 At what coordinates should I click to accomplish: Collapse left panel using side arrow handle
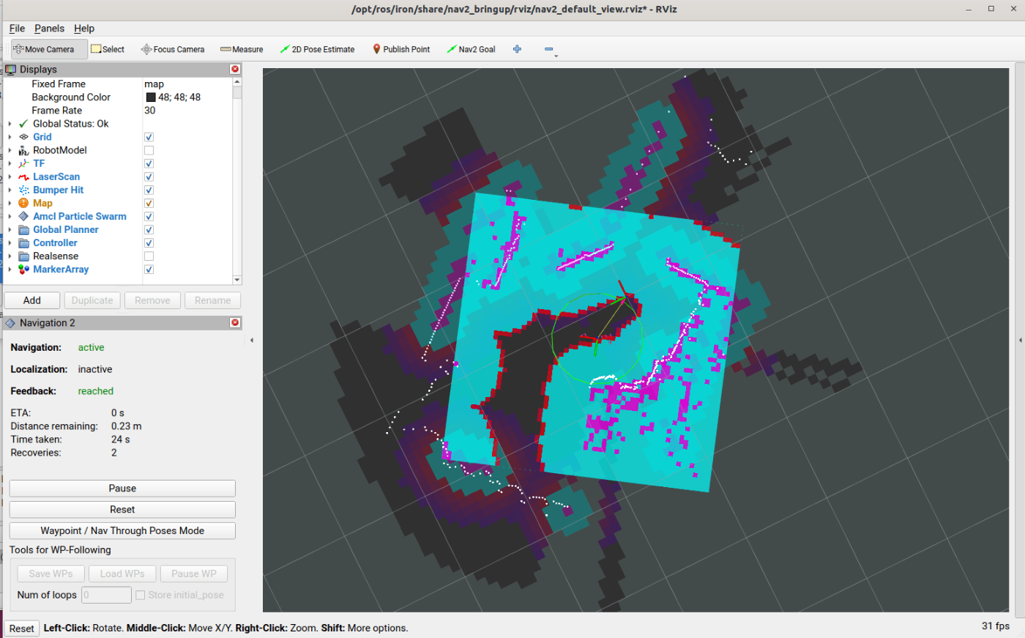252,340
